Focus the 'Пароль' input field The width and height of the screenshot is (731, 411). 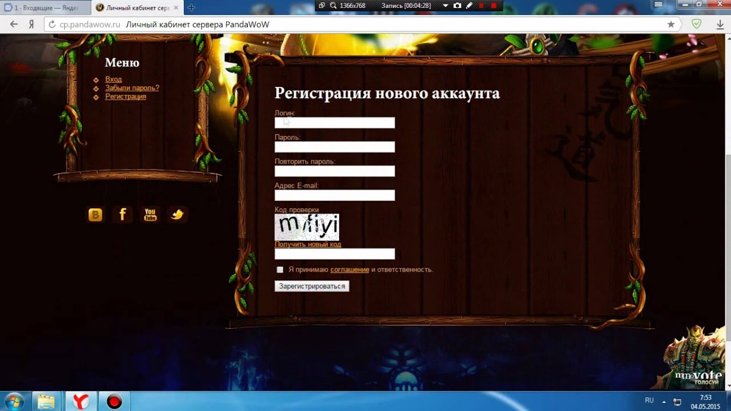click(335, 147)
